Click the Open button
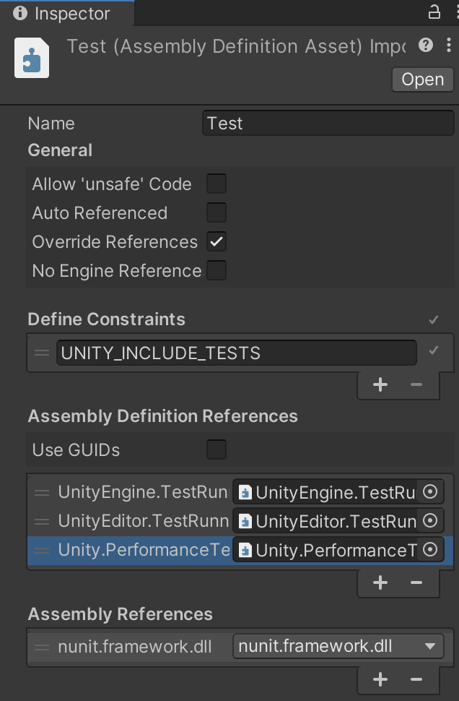 [x=422, y=79]
